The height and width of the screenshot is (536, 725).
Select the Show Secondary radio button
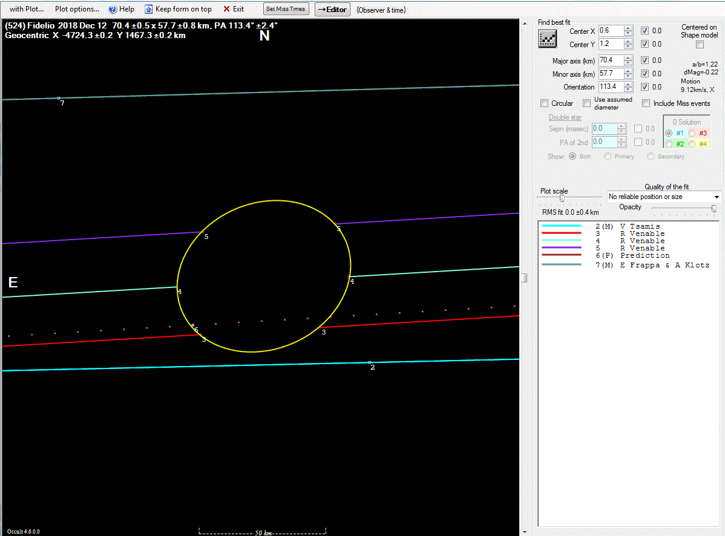pyautogui.click(x=651, y=156)
